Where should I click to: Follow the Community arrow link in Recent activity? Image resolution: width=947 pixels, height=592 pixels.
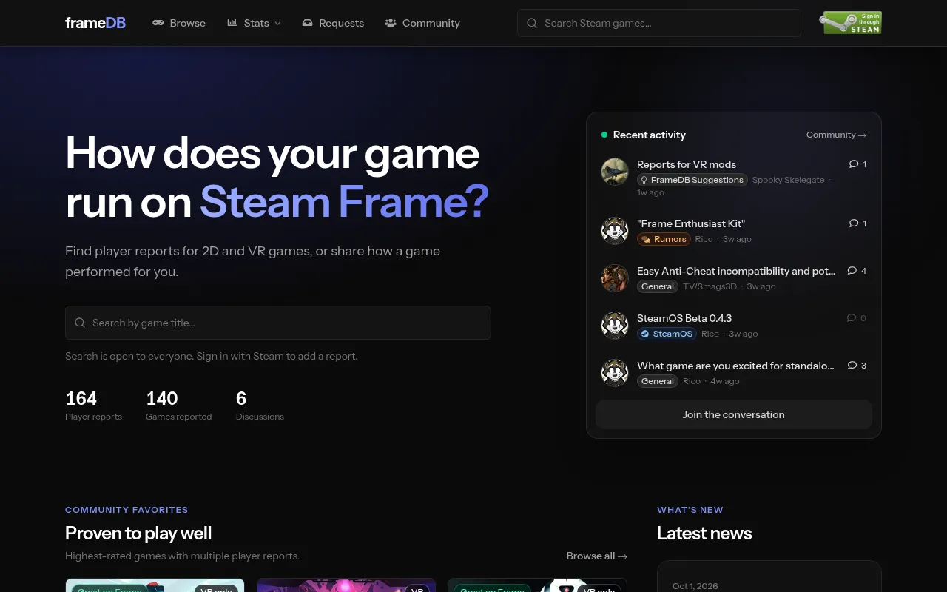836,135
